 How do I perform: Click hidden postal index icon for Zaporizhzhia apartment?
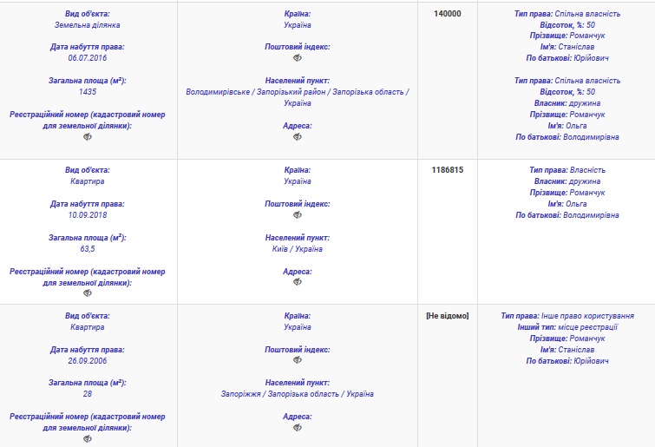(x=297, y=360)
